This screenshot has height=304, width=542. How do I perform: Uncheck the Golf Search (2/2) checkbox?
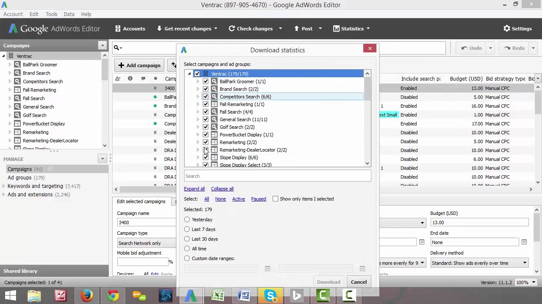point(206,127)
